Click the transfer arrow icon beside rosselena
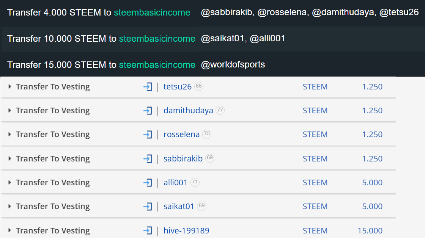This screenshot has height=238, width=425. (x=148, y=135)
